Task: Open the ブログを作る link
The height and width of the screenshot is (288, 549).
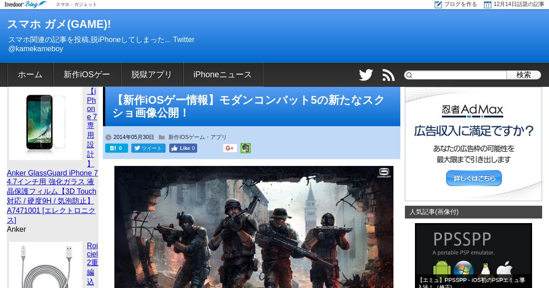Action: coord(460,5)
